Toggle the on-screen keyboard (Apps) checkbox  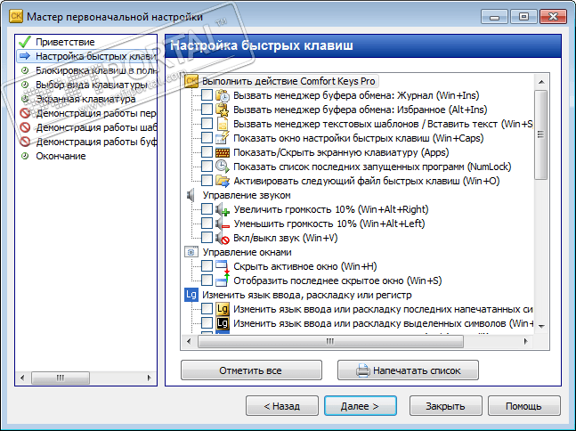[207, 152]
